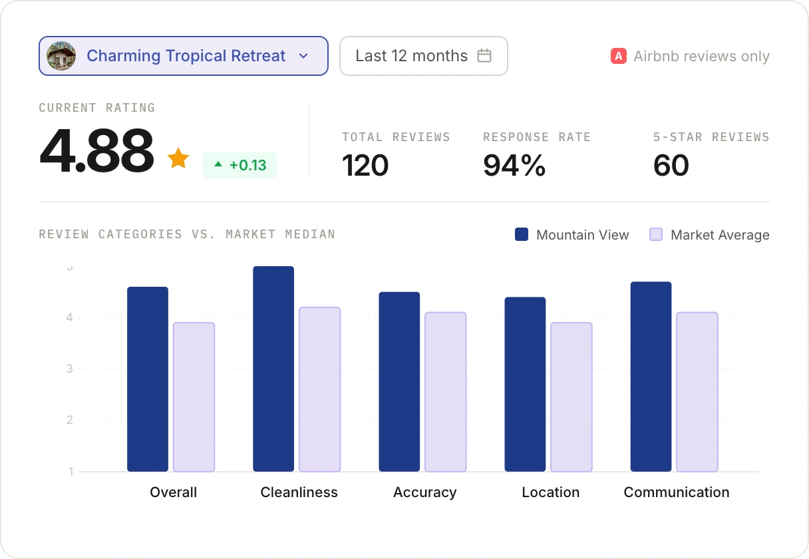
Task: Toggle the Market Average series in the legend
Action: click(709, 234)
